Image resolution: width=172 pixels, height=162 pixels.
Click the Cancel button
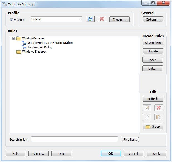(x=134, y=154)
